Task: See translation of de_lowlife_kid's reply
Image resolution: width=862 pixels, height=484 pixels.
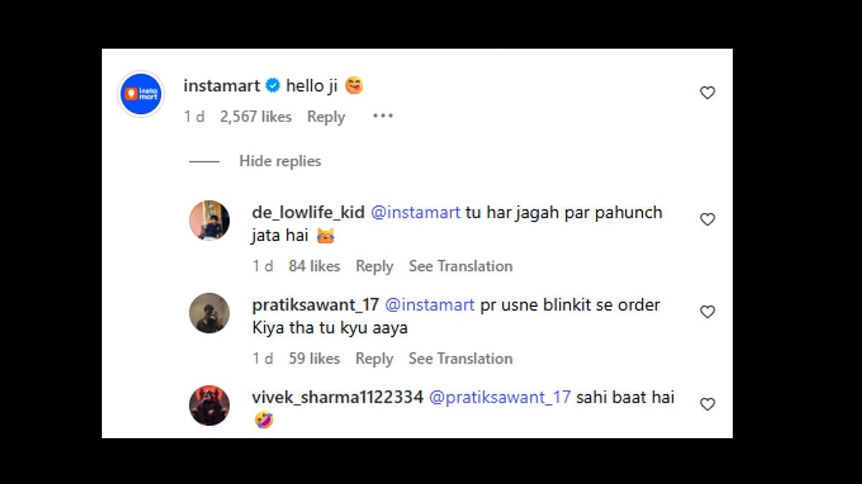Action: coord(460,266)
